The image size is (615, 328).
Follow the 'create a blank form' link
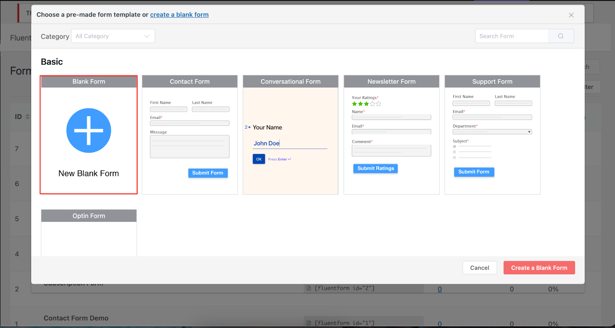[180, 15]
